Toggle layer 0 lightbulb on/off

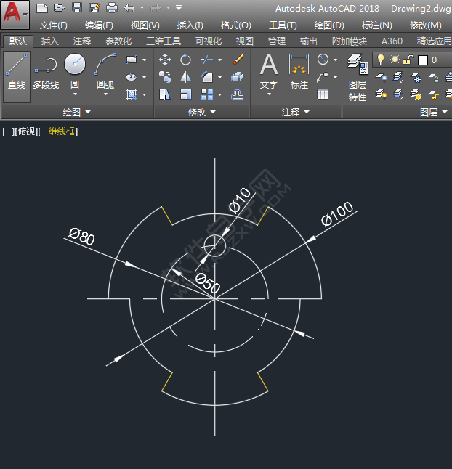coord(381,60)
